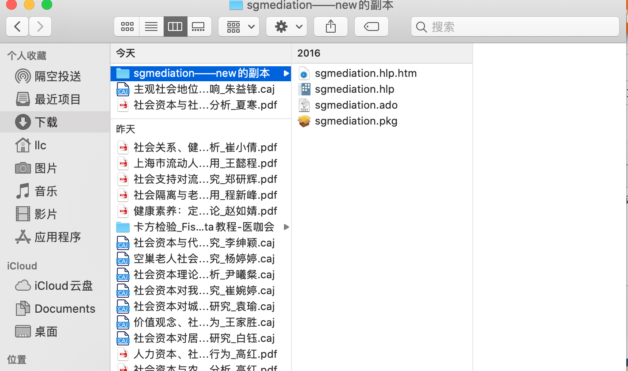Image resolution: width=628 pixels, height=371 pixels.
Task: Select file 社会资本对我…究_崔婉婷.caj
Action: (x=201, y=291)
